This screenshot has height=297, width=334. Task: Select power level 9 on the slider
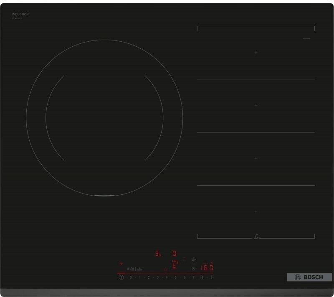click(212, 277)
